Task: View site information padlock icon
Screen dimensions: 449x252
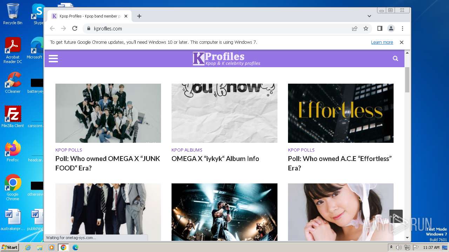Action: 88,28
